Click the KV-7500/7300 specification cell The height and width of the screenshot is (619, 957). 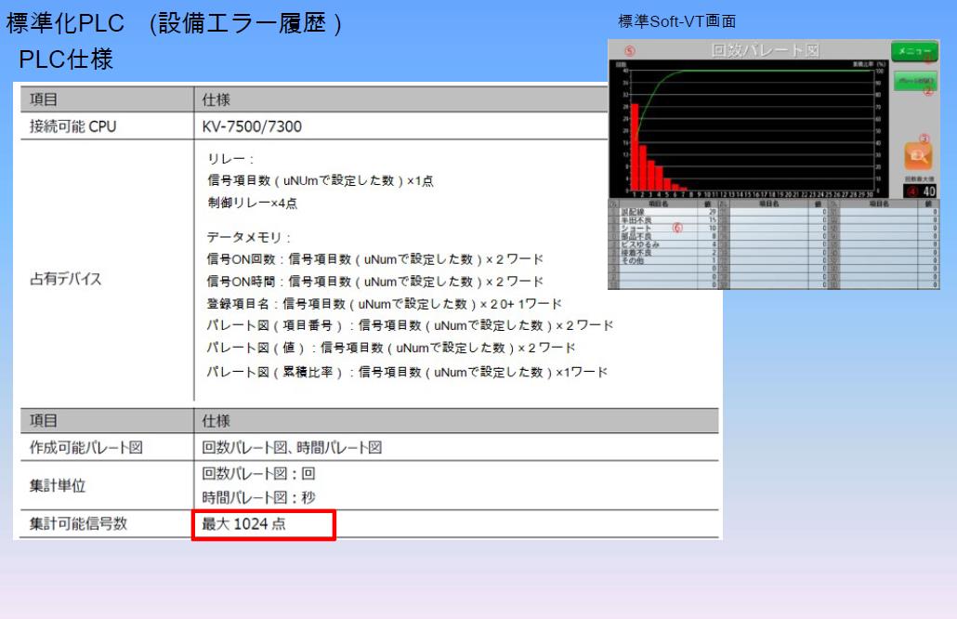click(x=252, y=126)
